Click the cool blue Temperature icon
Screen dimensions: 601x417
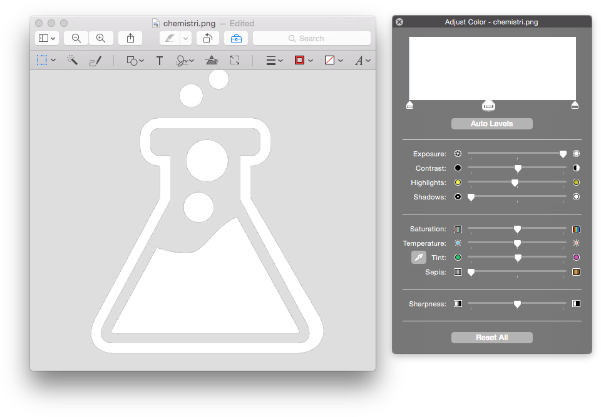tap(458, 243)
